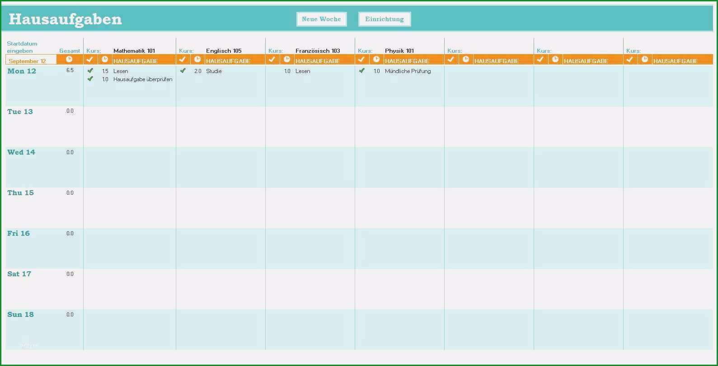
Task: Toggle the done checkmark for Mathematik Lesen task
Action: click(90, 71)
